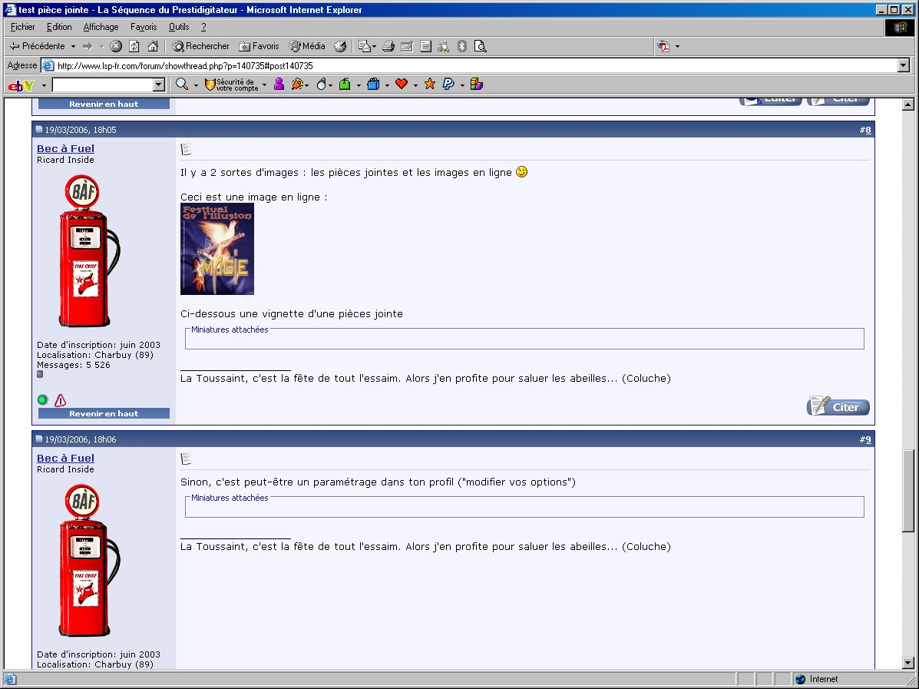Click the Festival de l'illusion inline image

217,249
